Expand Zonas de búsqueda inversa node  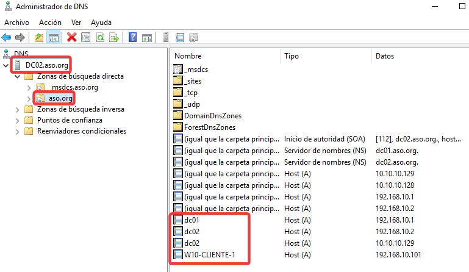[18, 110]
